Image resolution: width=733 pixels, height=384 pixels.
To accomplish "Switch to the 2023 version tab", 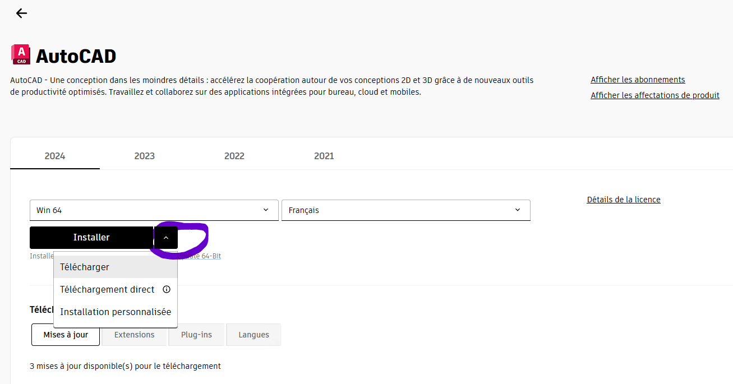I will coord(144,156).
